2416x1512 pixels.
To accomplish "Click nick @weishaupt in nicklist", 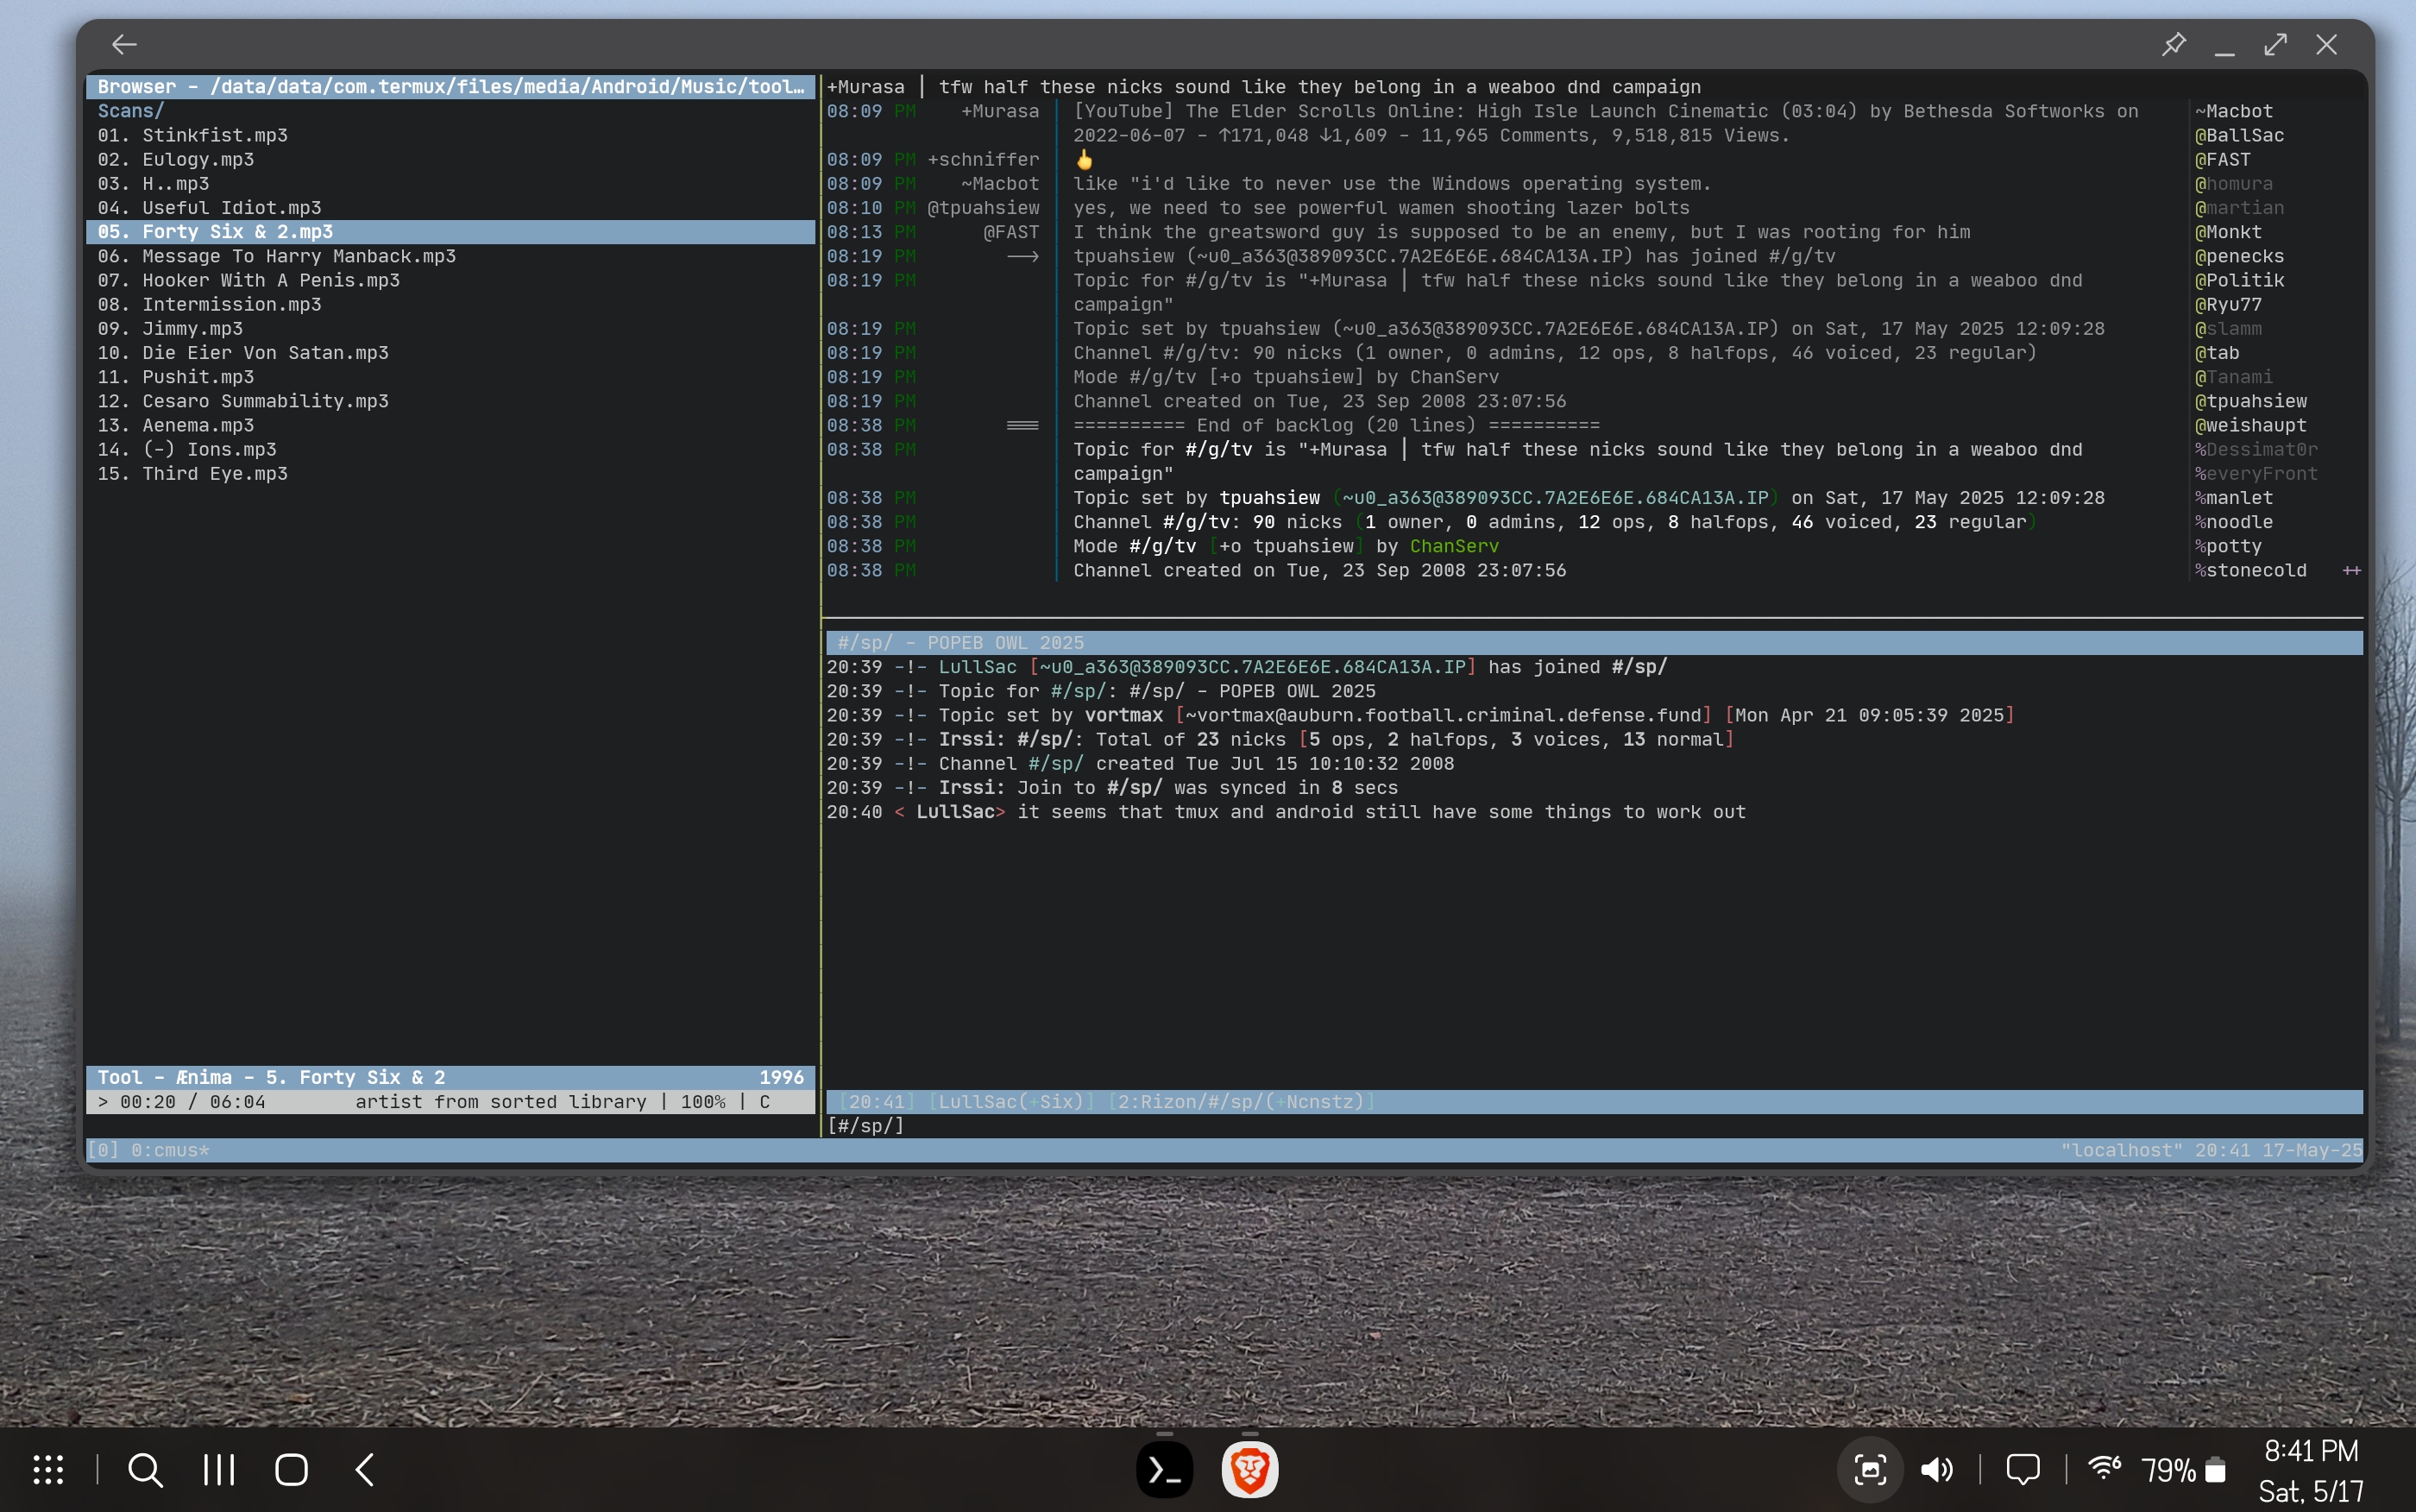I will [2250, 425].
